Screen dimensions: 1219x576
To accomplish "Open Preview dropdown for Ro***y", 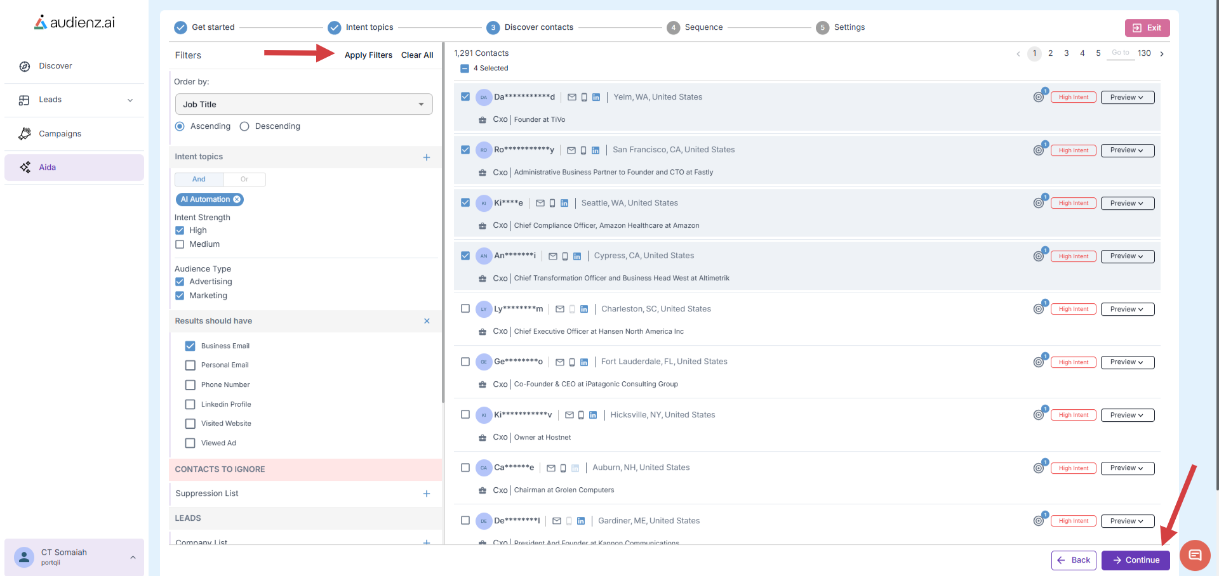I will pyautogui.click(x=1128, y=150).
